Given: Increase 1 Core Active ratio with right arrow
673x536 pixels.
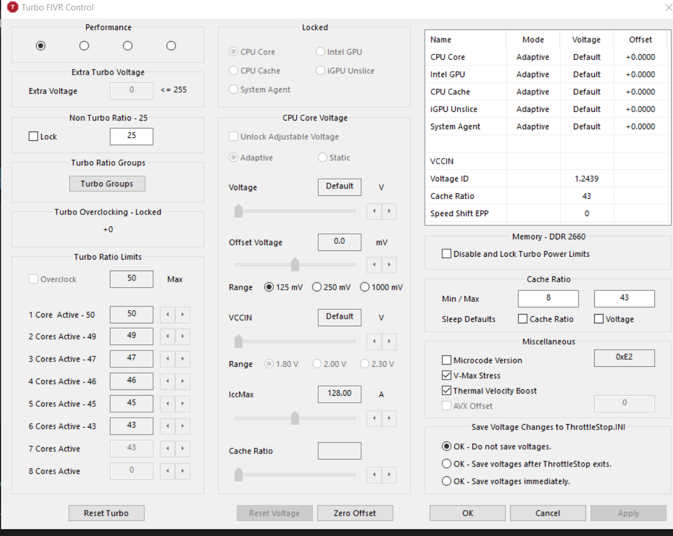Looking at the screenshot, I should [x=183, y=315].
